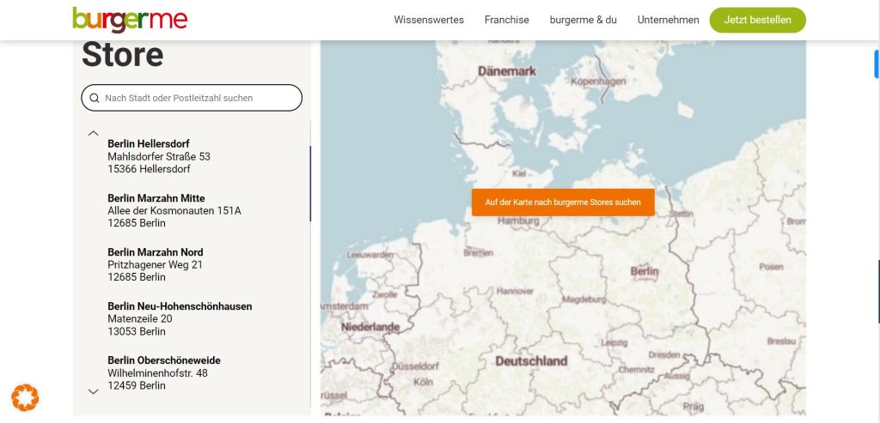Click the burgerme logo
Image resolution: width=880 pixels, height=423 pixels.
point(130,20)
